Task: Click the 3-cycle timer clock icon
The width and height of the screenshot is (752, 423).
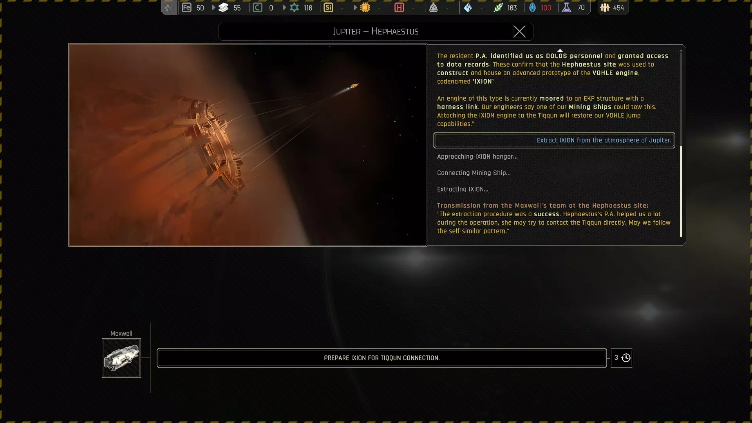Action: 625,358
